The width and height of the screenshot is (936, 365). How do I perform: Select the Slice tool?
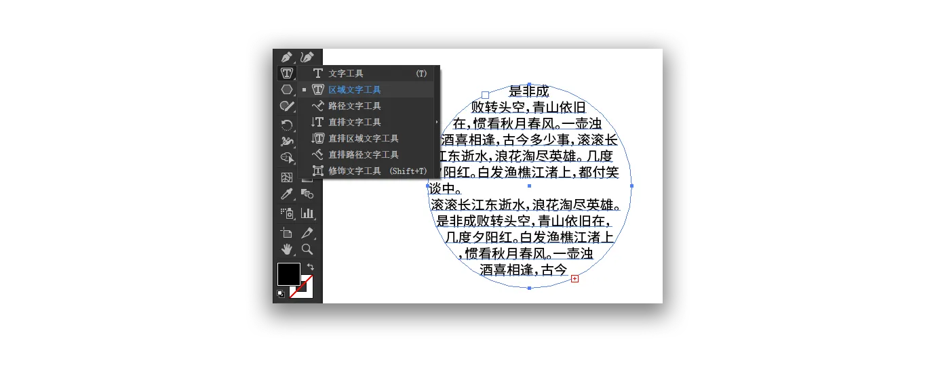pos(307,233)
